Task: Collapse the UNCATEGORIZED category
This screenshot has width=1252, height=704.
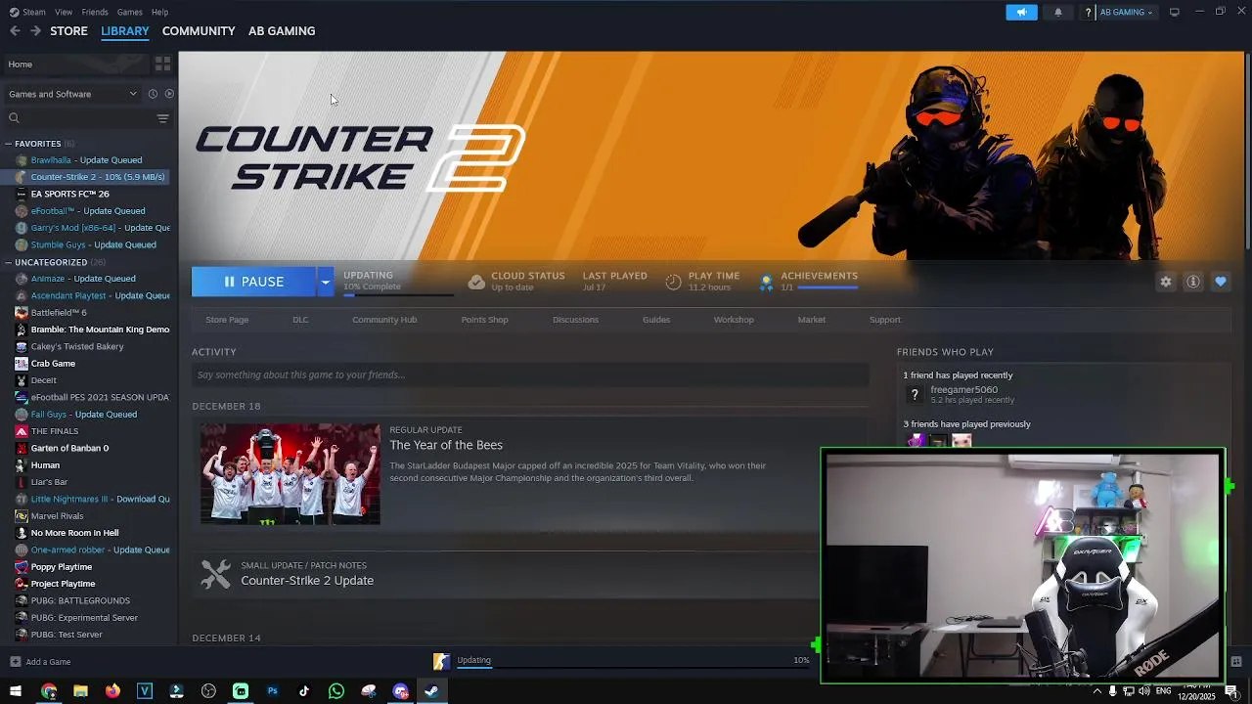Action: [x=7, y=262]
